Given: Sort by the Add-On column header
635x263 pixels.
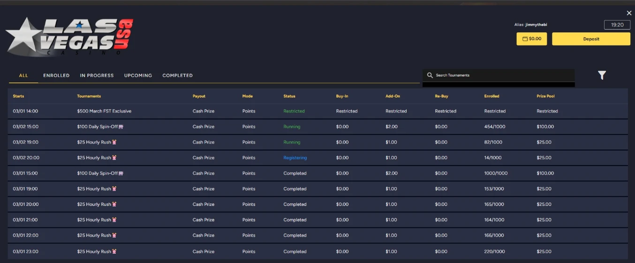Looking at the screenshot, I should tap(393, 96).
